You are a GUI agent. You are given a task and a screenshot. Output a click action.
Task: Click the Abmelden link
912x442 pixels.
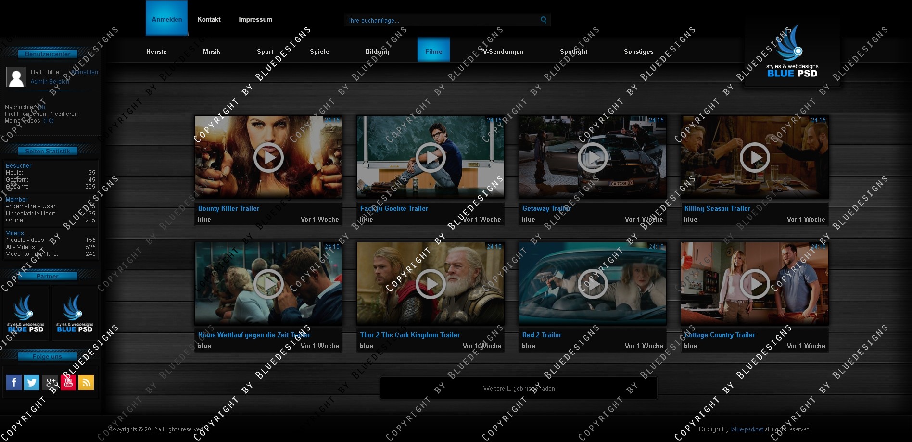click(x=85, y=72)
